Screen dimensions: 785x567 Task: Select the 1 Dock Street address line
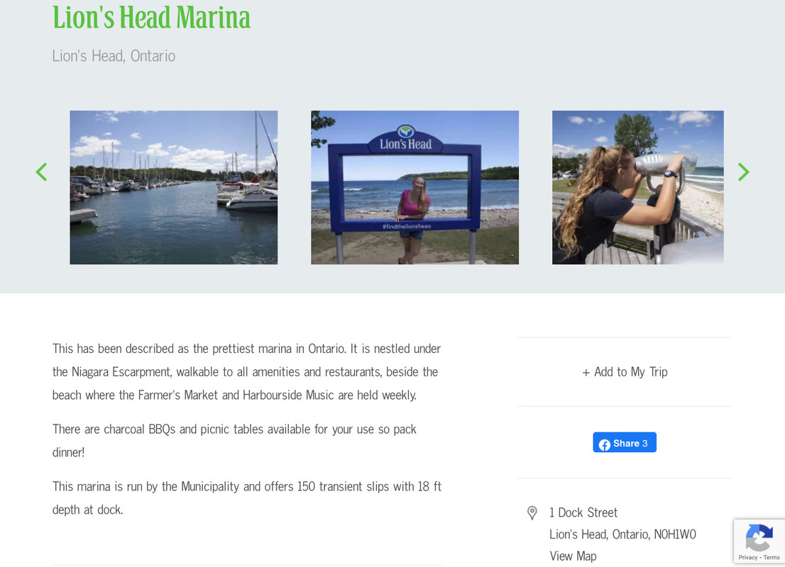coord(583,512)
